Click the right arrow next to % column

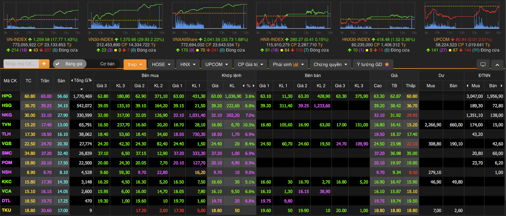(253, 86)
